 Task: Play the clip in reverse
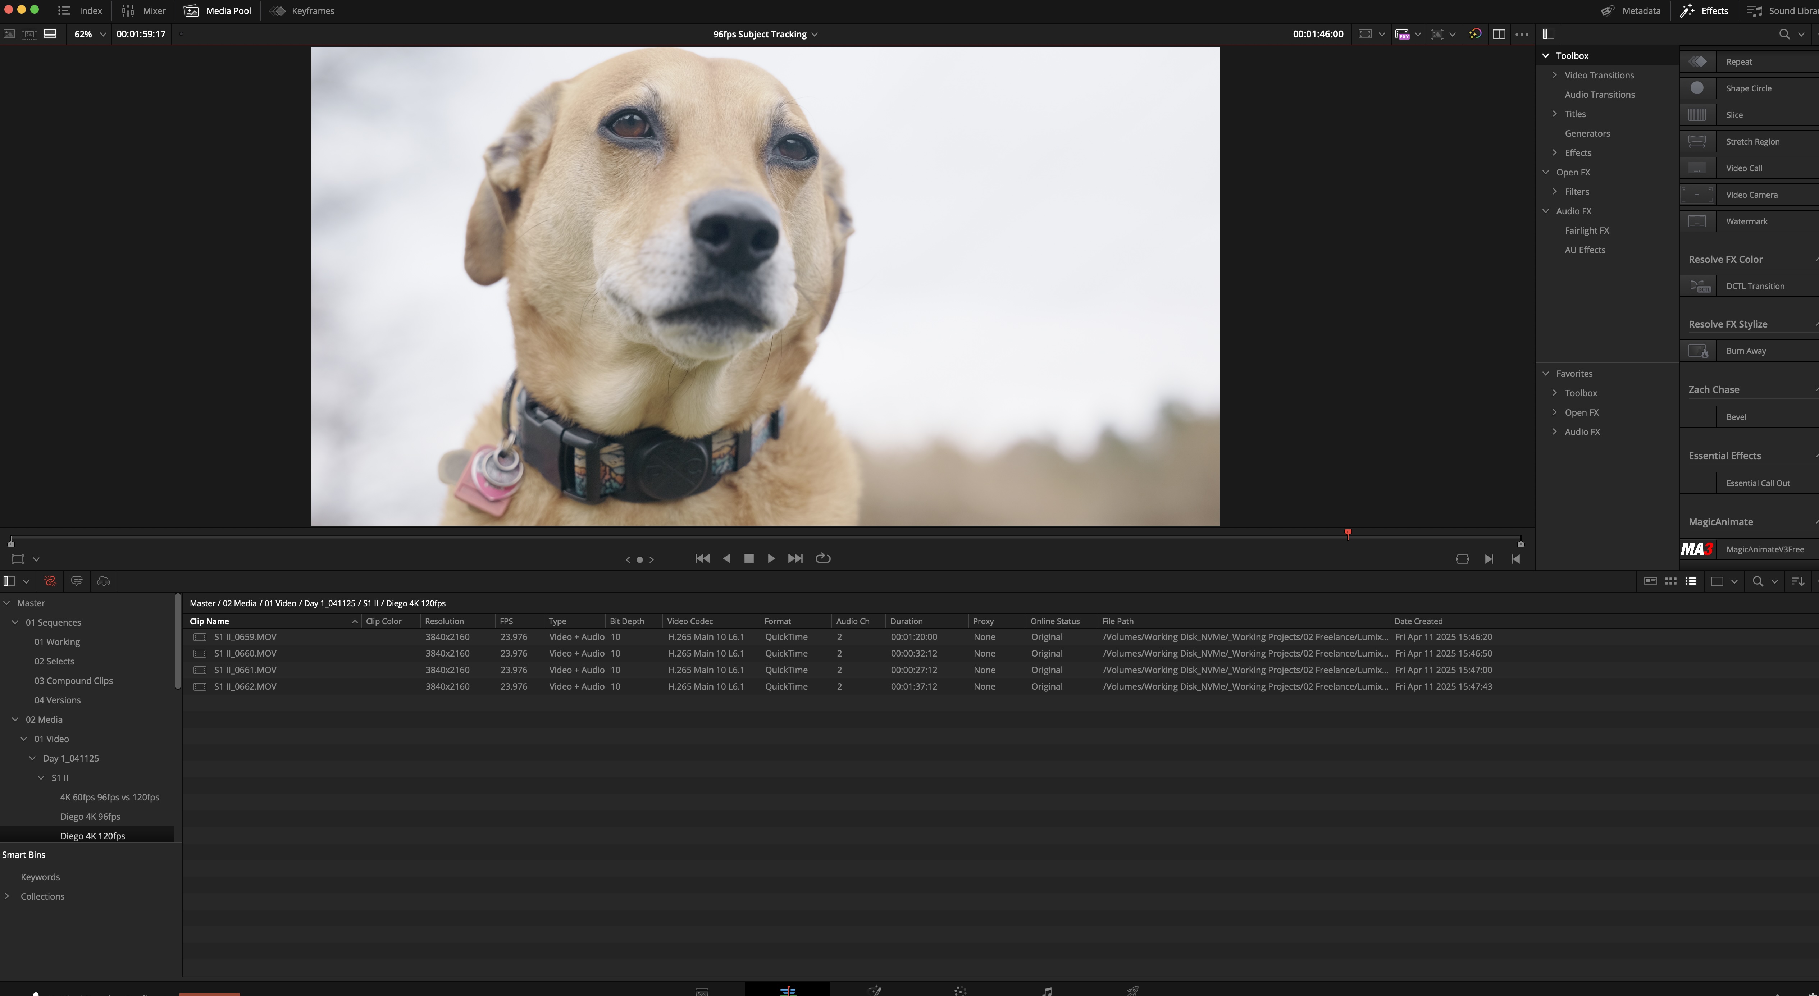pos(726,558)
